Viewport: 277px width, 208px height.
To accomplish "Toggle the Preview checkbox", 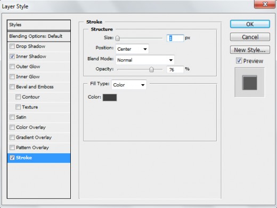I will point(239,61).
